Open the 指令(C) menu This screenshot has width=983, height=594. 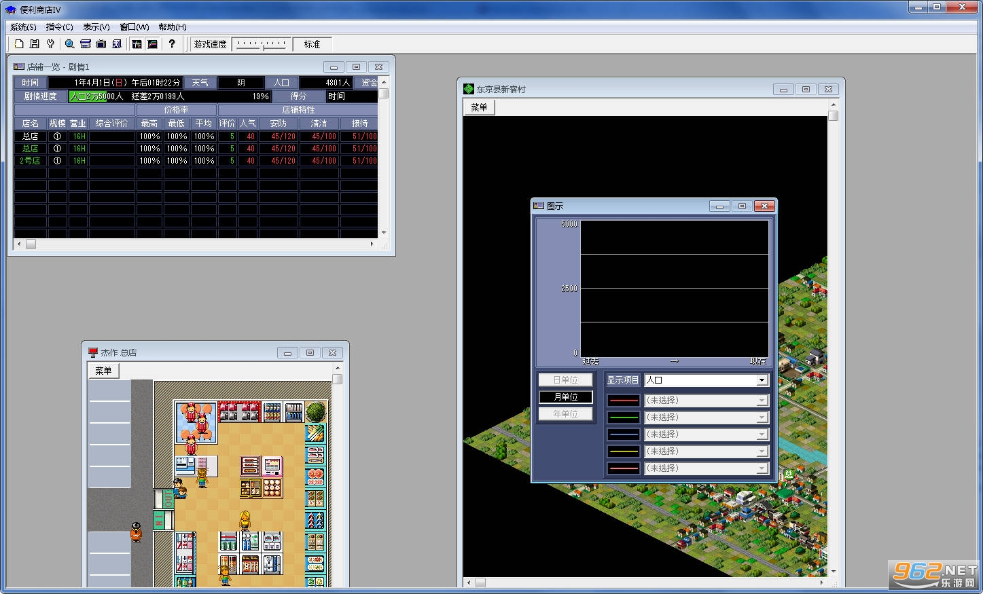coord(59,27)
